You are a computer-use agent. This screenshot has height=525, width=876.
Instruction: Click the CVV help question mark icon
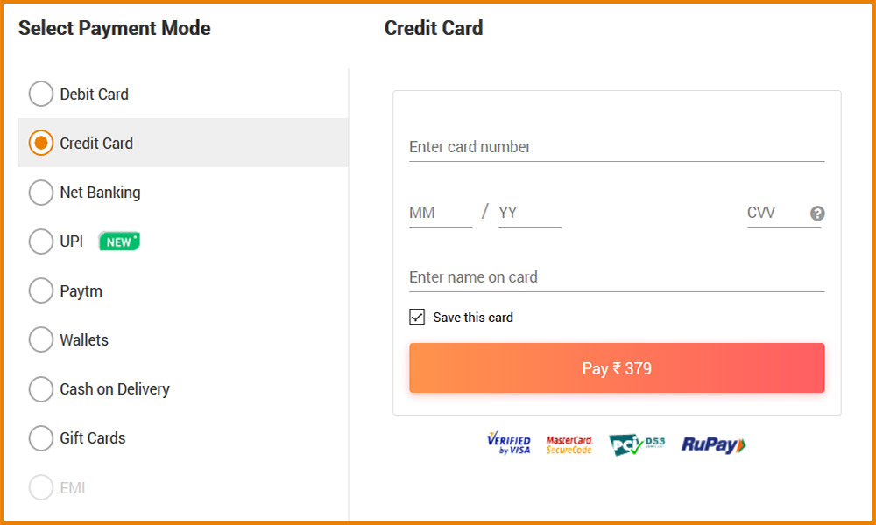[x=817, y=213]
